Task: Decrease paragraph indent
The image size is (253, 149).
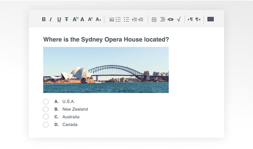Action: pyautogui.click(x=141, y=19)
